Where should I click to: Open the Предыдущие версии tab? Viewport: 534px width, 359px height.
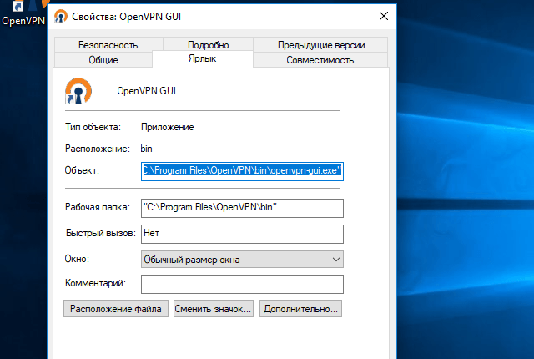[320, 45]
